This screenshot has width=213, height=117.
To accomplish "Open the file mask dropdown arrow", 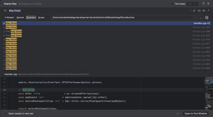I will pos(197,4).
